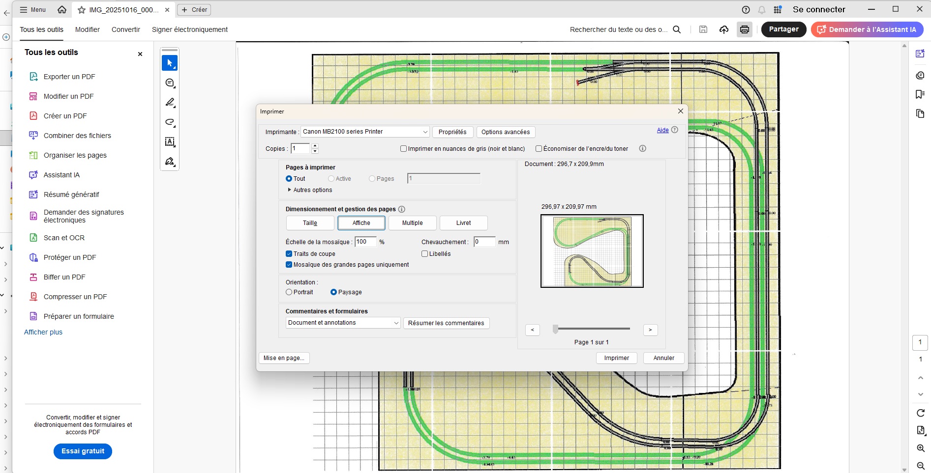Click the search magnifier icon
This screenshot has height=473, width=931.
677,29
